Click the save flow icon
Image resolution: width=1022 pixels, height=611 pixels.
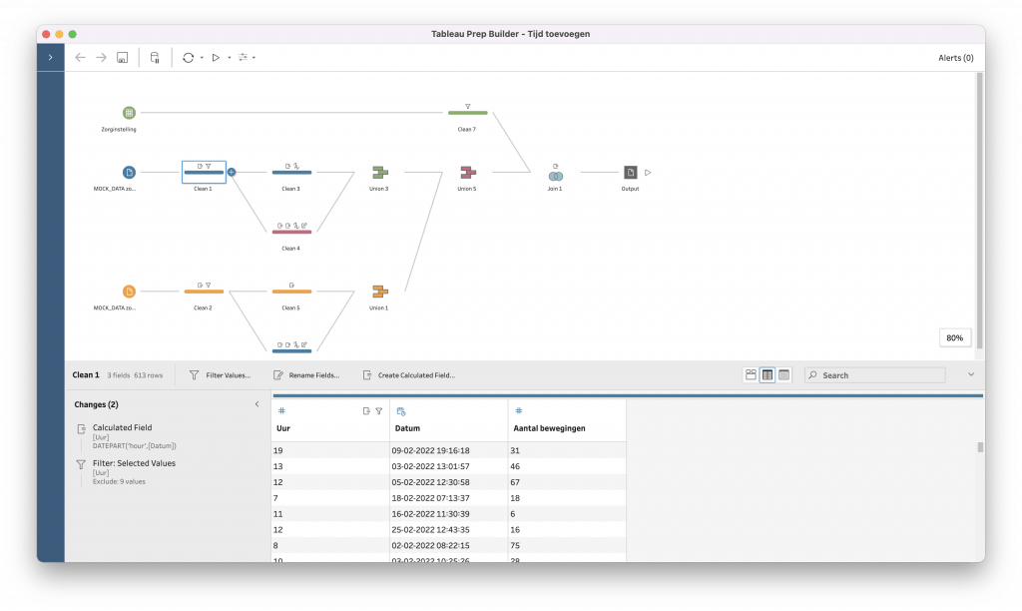pos(122,58)
